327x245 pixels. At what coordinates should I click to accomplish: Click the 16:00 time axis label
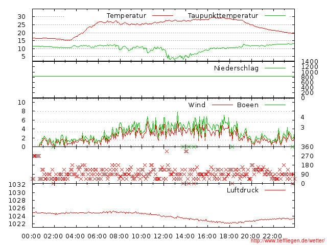(207, 236)
